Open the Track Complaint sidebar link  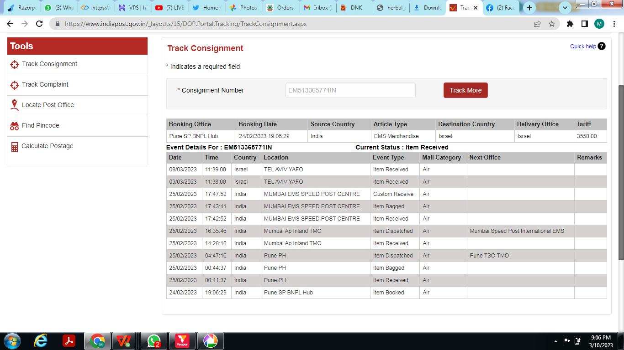click(45, 84)
